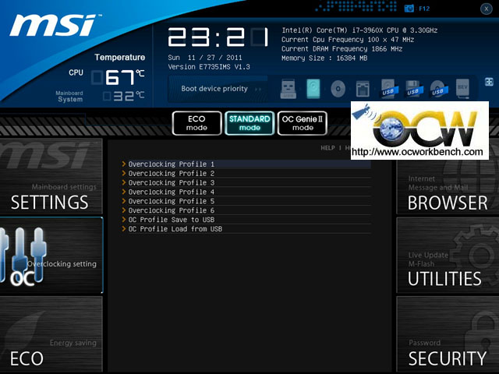Activate OC Genie II mode
This screenshot has width=499, height=374.
point(303,123)
